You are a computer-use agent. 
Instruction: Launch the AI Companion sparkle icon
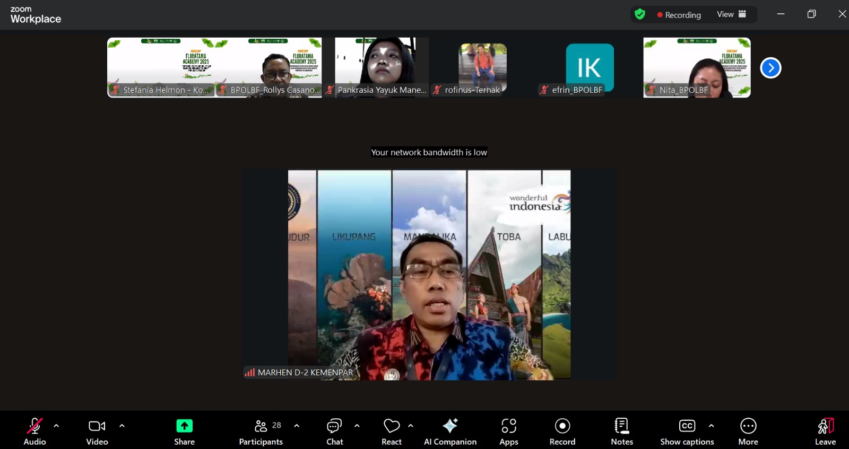[x=450, y=425]
